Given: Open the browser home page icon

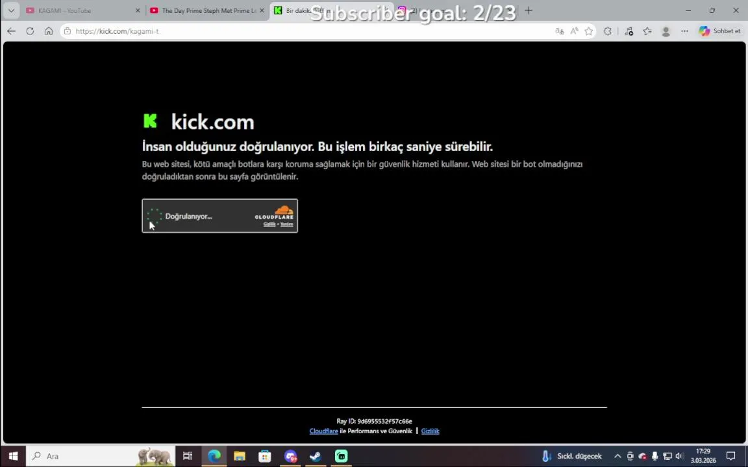Looking at the screenshot, I should click(49, 31).
